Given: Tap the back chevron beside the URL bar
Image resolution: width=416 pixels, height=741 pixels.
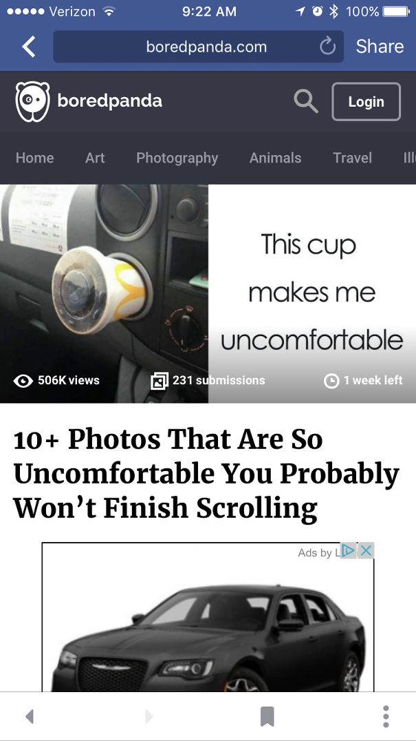Looking at the screenshot, I should [x=29, y=47].
